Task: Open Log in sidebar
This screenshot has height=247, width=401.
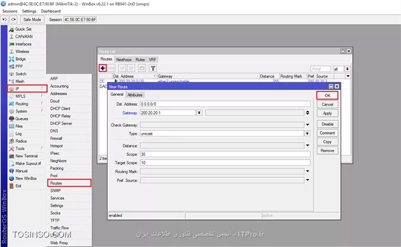Action: coord(27,134)
